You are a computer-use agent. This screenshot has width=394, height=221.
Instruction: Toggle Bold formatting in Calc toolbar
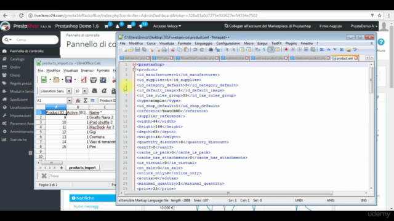94,91
